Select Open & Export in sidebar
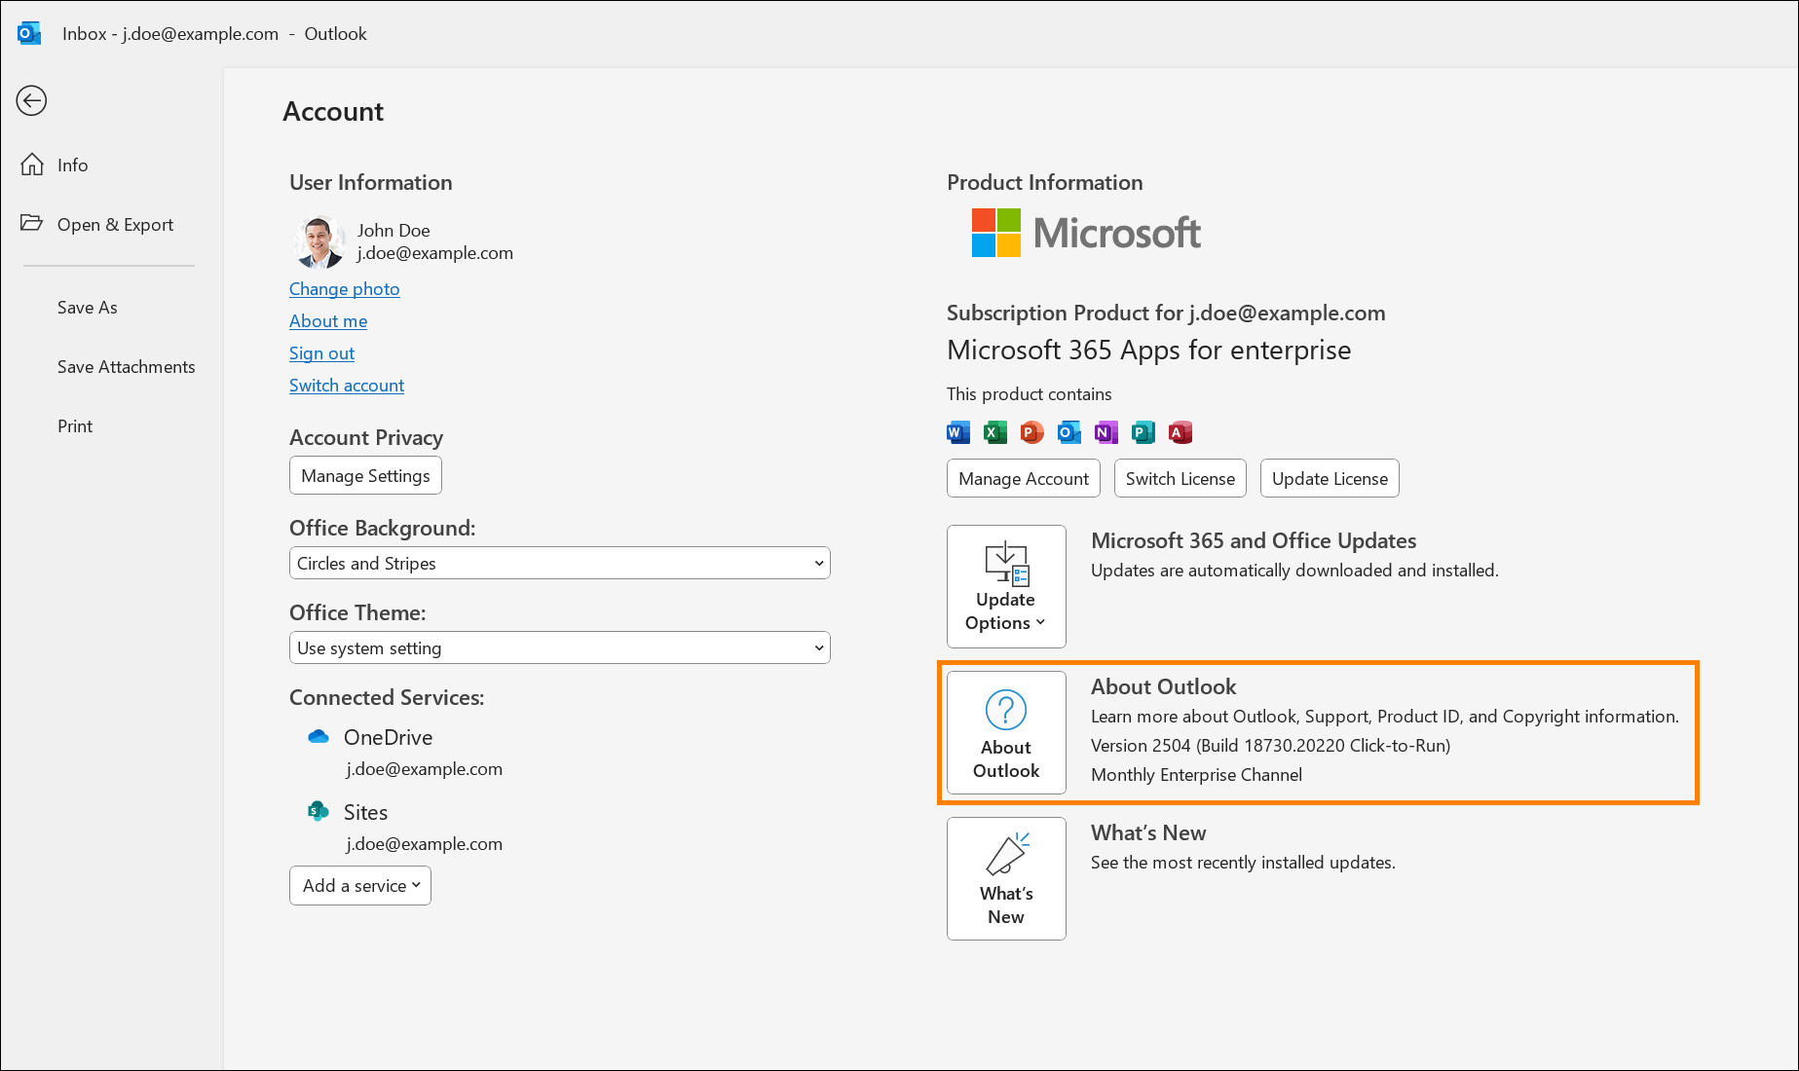This screenshot has width=1799, height=1071. (115, 225)
